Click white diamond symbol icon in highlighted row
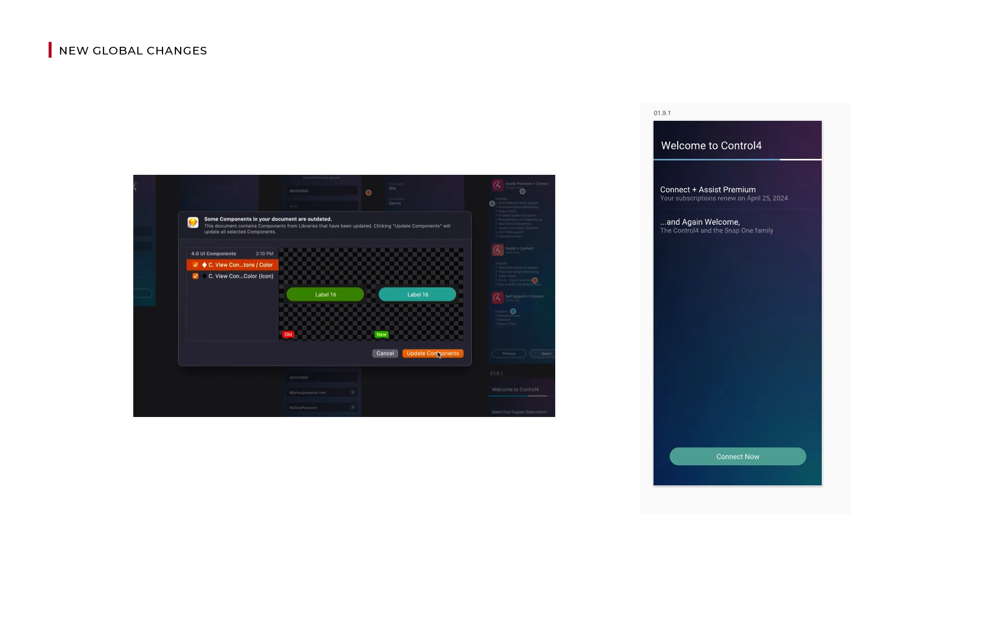 pyautogui.click(x=204, y=265)
